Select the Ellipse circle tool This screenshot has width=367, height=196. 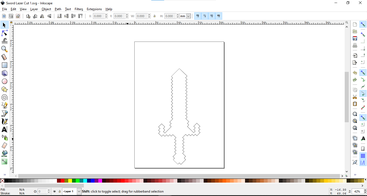(x=4, y=81)
